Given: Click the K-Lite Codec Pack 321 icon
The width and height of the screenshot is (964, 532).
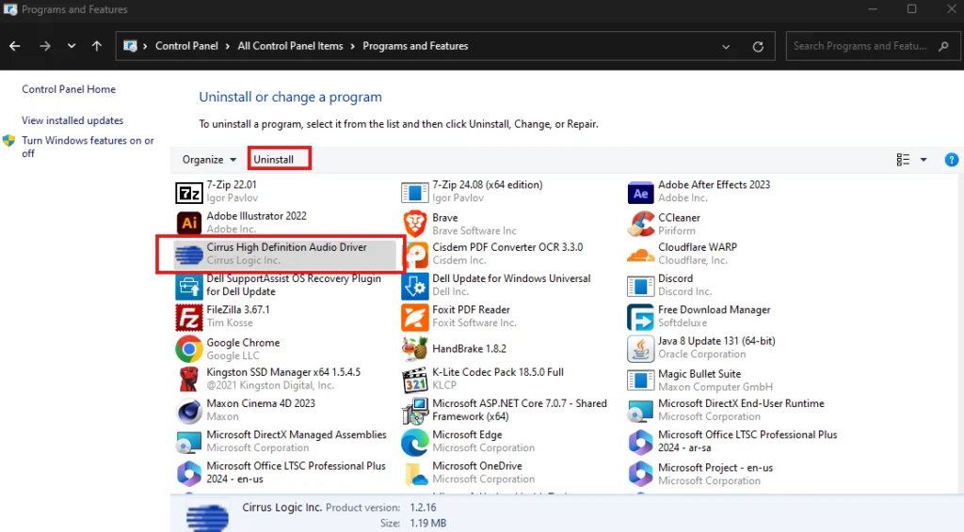Looking at the screenshot, I should pos(414,380).
